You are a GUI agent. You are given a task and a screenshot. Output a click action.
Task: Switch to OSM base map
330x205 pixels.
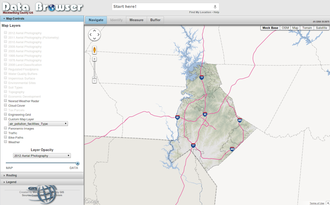pyautogui.click(x=285, y=28)
